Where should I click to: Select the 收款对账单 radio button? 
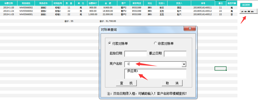pyautogui.click(x=164, y=43)
